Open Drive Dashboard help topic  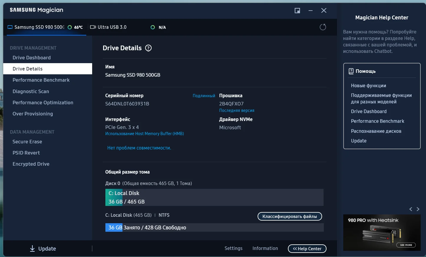click(369, 111)
